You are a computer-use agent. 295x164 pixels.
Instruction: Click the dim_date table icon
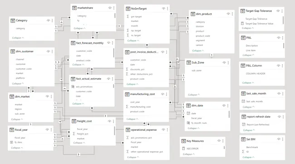pyautogui.click(x=188, y=106)
